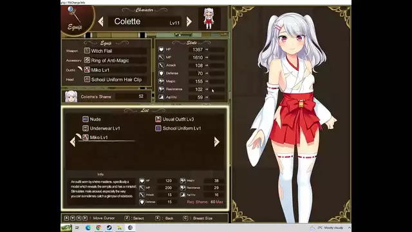Click the Magic value 155 in Stats
Viewport: 412px width, 232px height.
(199, 81)
